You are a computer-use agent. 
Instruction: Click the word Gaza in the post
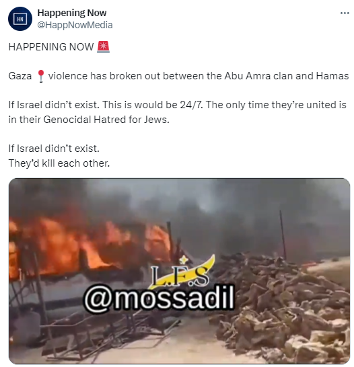pos(20,76)
